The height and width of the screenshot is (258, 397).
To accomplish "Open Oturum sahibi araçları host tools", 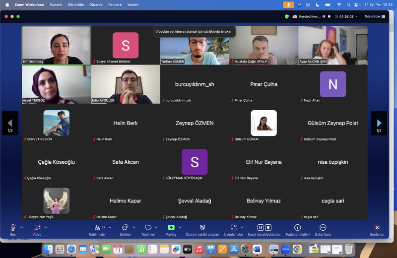I will [202, 230].
